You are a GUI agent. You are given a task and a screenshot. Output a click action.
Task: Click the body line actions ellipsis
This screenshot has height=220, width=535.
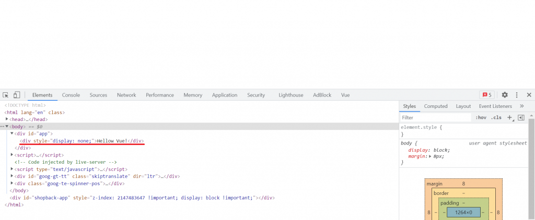point(2,126)
